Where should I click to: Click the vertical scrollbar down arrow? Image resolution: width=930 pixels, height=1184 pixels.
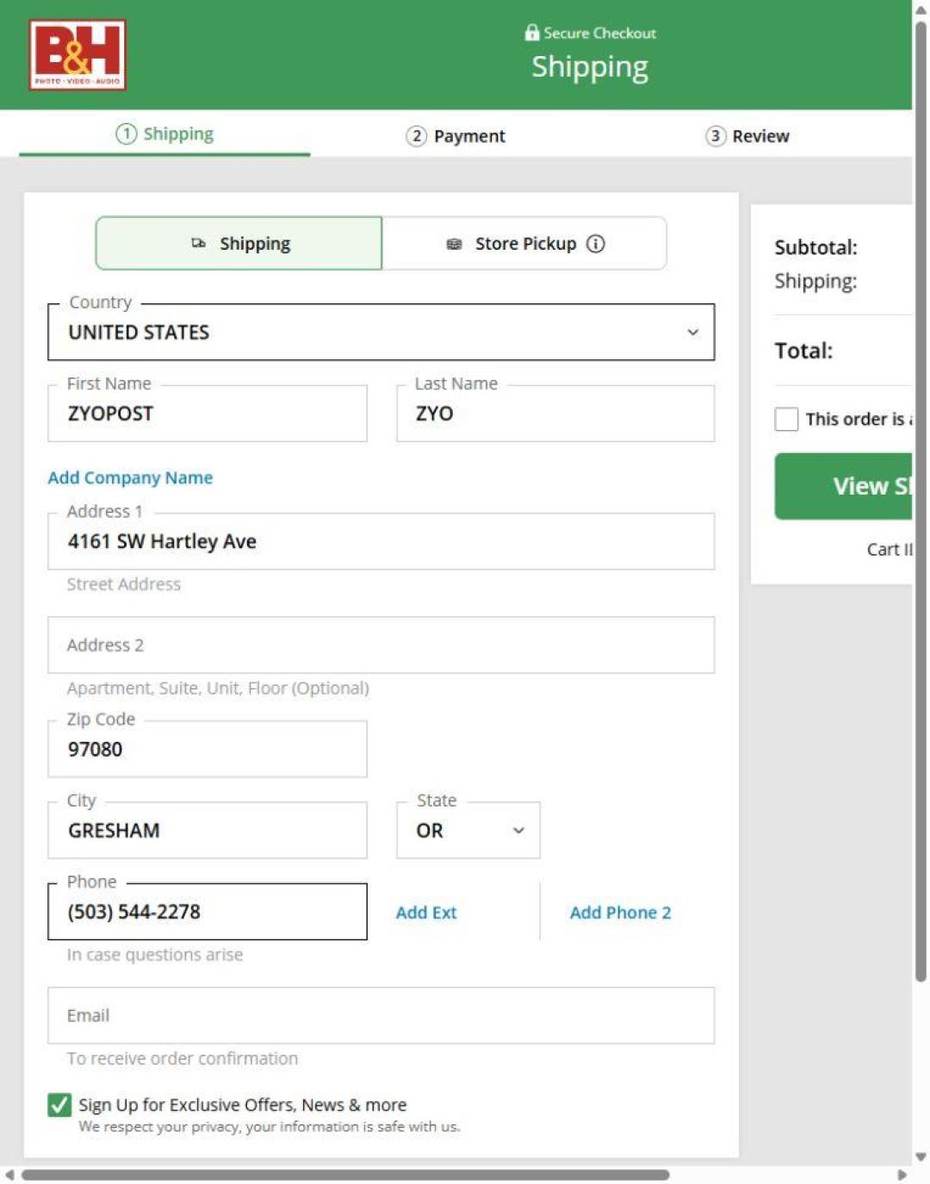tap(921, 1157)
